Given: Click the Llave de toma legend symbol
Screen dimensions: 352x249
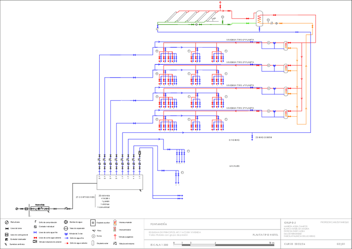Looking at the screenshot, I should click(7, 229).
